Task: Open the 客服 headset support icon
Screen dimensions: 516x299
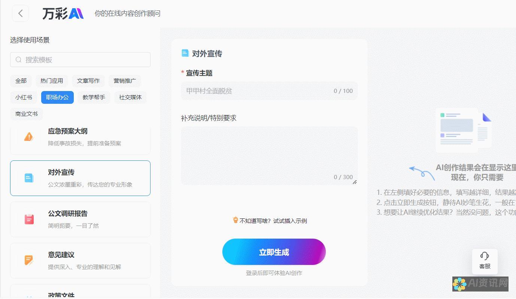Action: [485, 256]
